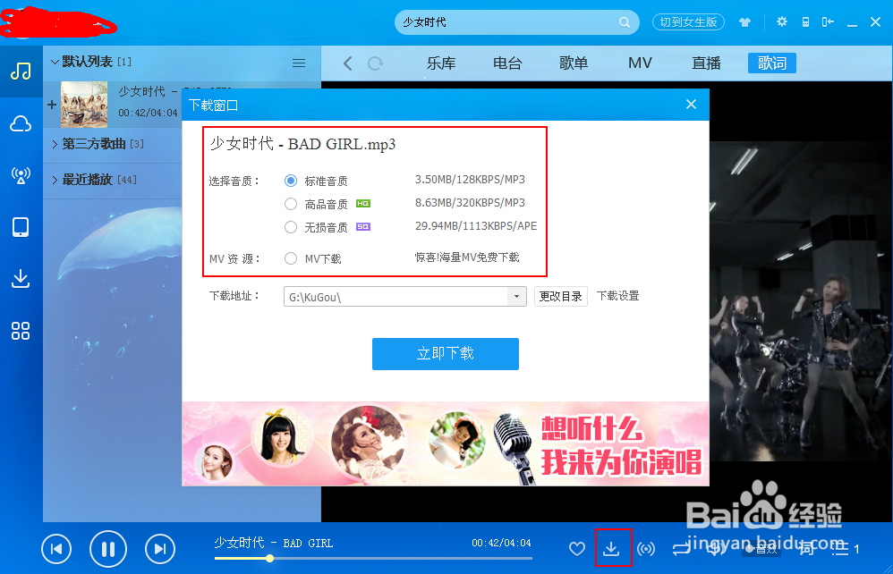
Task: Open the local music note sidebar icon
Action: [x=21, y=72]
